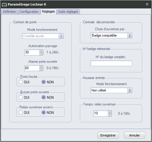
Task: Select OUI for Porte forcée
Action: pos(21,82)
